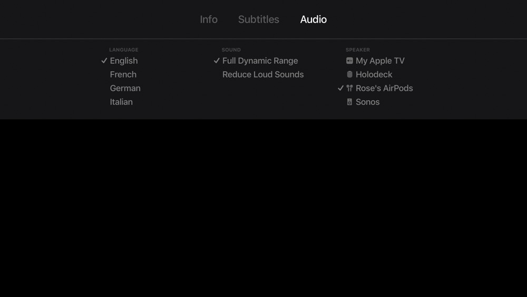Click the checkmark beside Rose's AirPods
Image resolution: width=527 pixels, height=297 pixels.
(x=341, y=88)
